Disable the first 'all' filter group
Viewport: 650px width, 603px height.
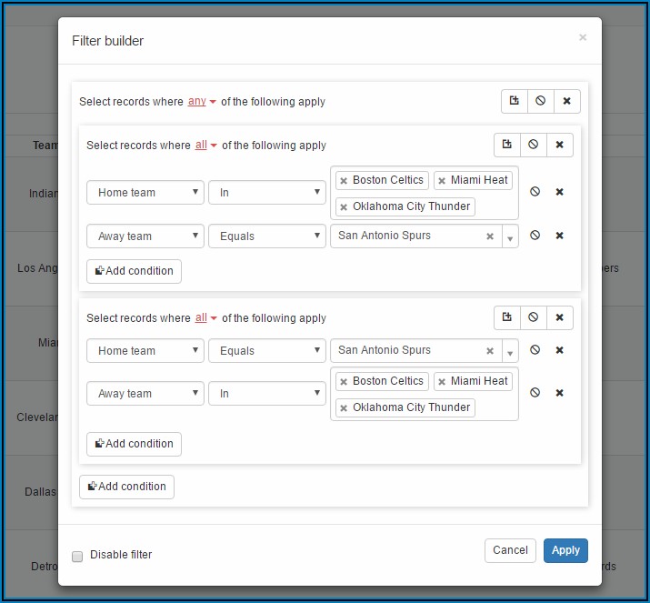pyautogui.click(x=533, y=145)
